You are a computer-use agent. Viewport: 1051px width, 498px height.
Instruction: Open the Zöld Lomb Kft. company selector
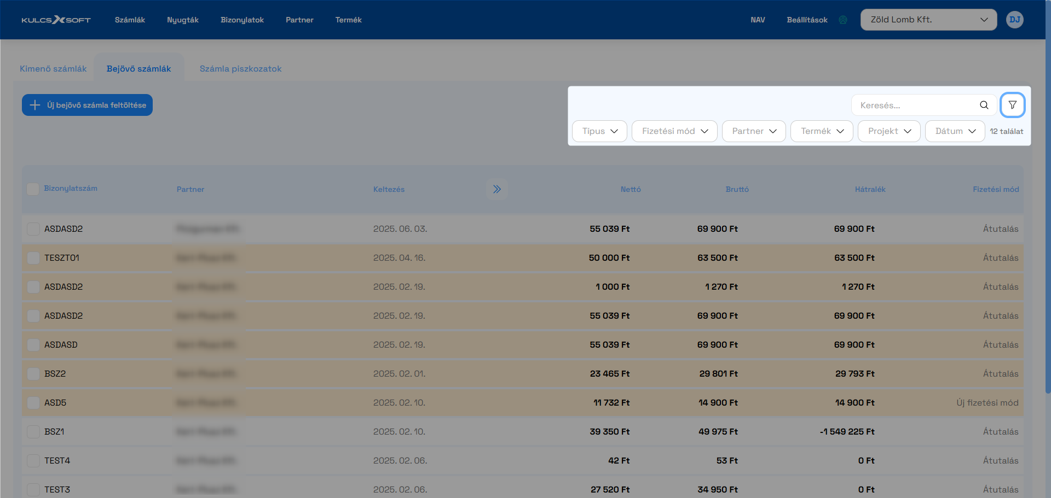(928, 20)
